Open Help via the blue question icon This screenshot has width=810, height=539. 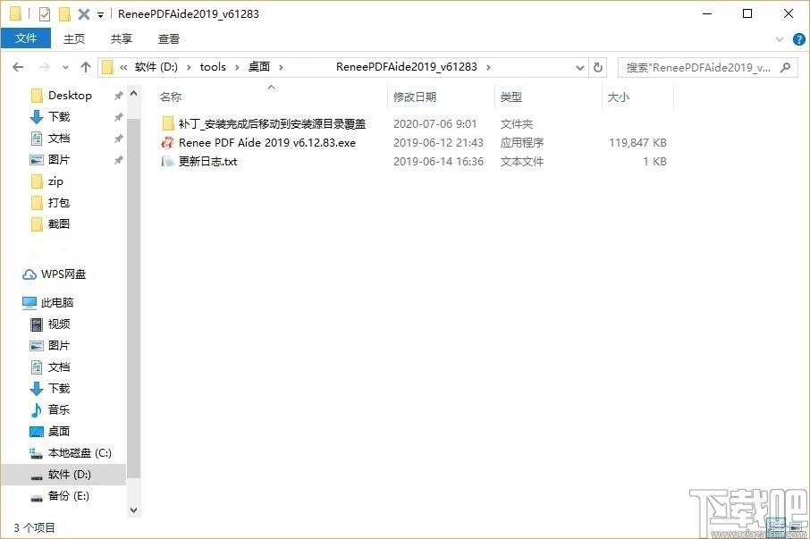(798, 39)
